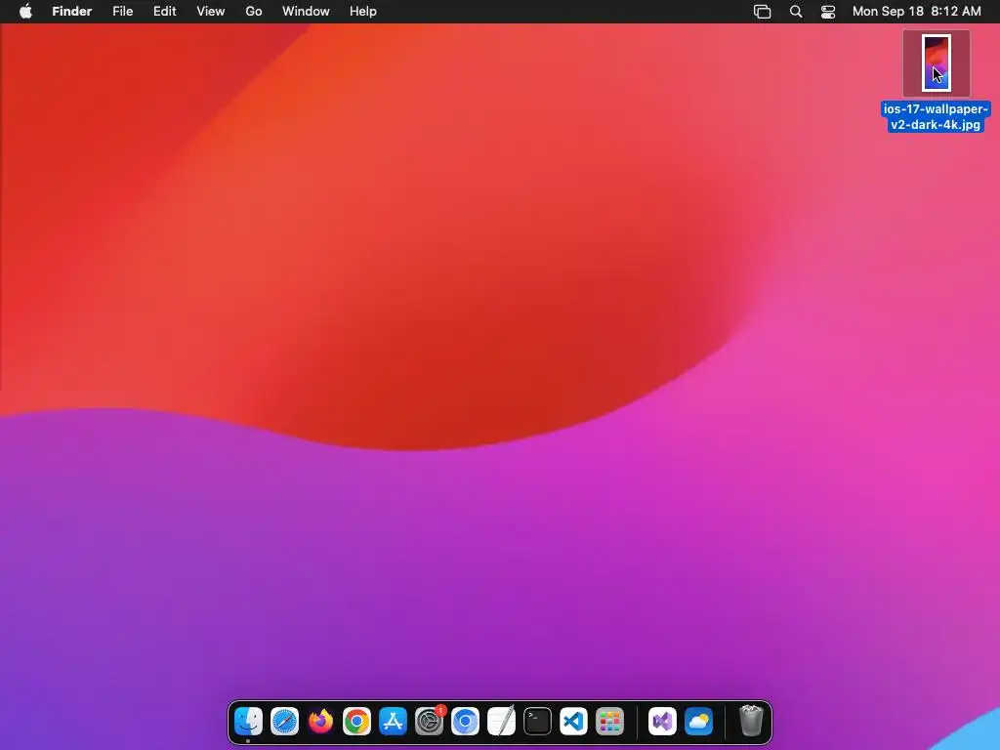Open the Window menu
Screen dimensions: 1000x750
coord(306,12)
